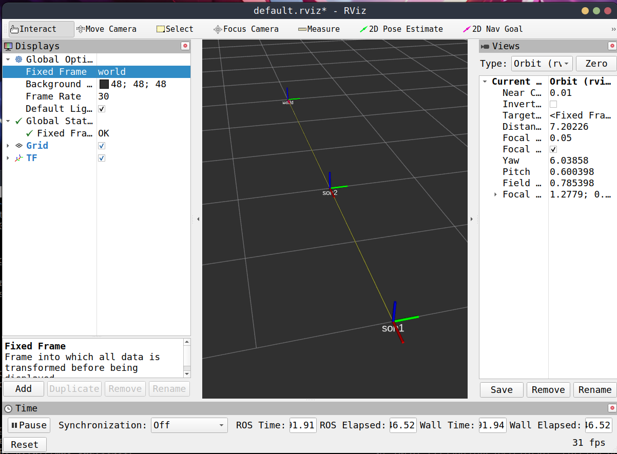Viewport: 617px width, 454px height.
Task: Select the 2D Nav Goal tool
Action: point(493,29)
